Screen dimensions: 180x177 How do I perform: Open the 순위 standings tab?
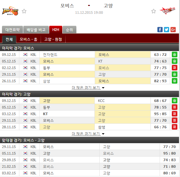click(70, 30)
